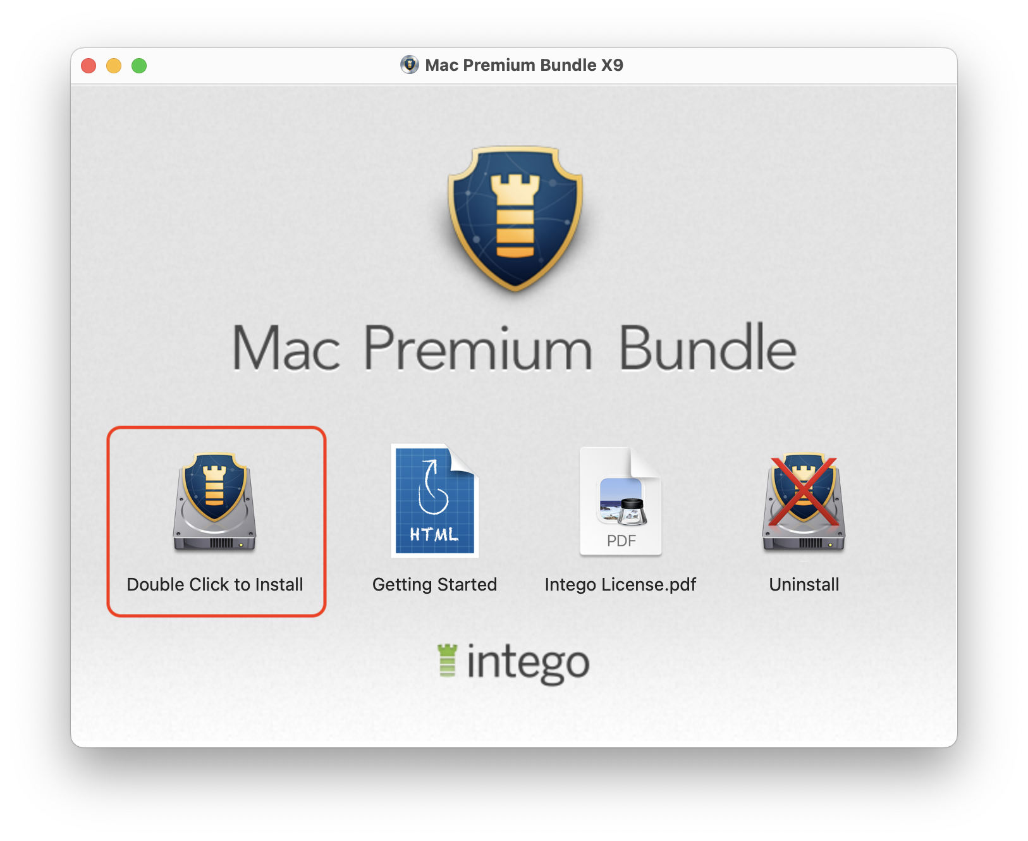
Task: Select the Uninstall disk icon with red X
Action: click(x=804, y=502)
